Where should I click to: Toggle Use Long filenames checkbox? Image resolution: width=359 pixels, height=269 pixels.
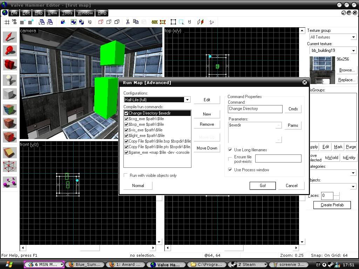[230, 150]
